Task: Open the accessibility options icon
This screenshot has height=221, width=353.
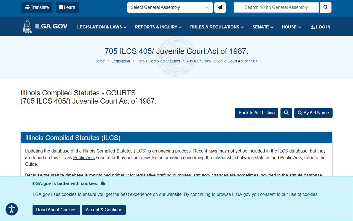Action: tap(12, 209)
